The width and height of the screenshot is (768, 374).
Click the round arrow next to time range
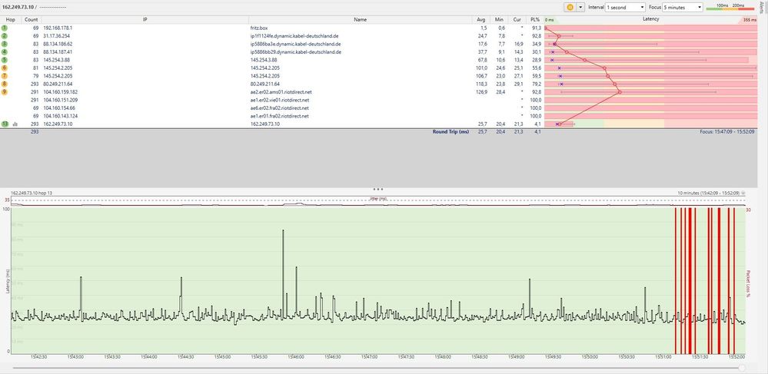pos(743,194)
